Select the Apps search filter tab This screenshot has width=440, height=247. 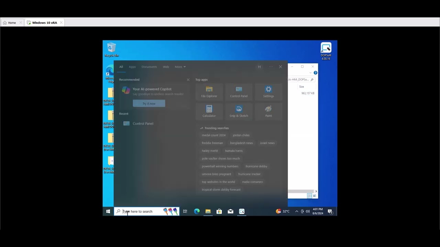pyautogui.click(x=132, y=67)
